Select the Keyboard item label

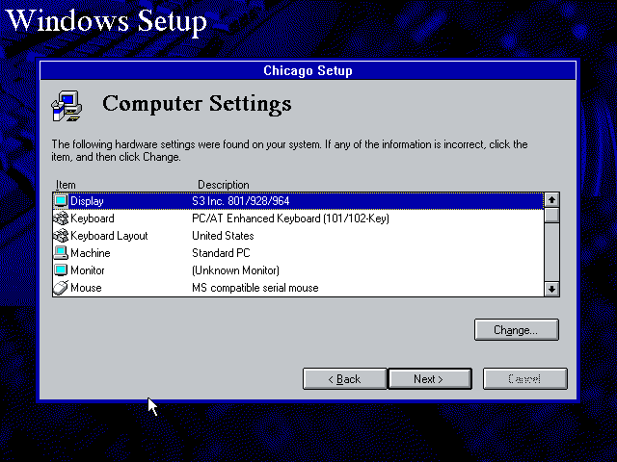tap(93, 218)
